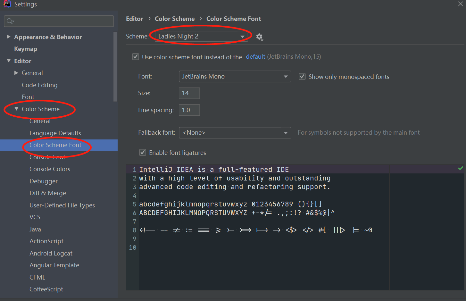Select the Color Scheme tree item
The height and width of the screenshot is (301, 466).
(41, 109)
